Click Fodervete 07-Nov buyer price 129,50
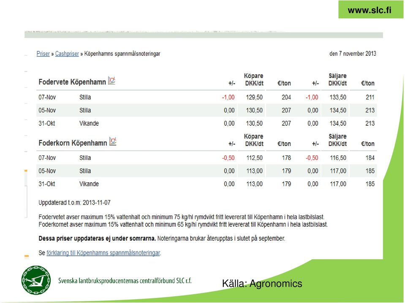Screen dimensions: 405x303 (x=254, y=97)
